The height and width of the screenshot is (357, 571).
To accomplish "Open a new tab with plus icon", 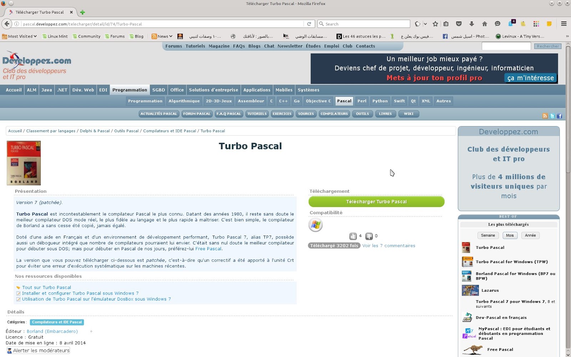I will [82, 12].
